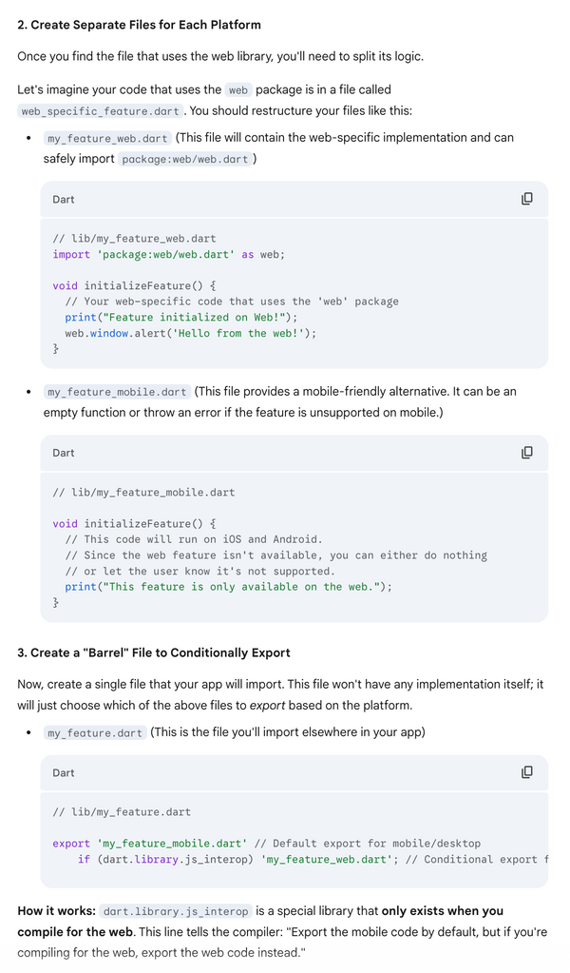
Task: Click the Dart label above the export code
Action: point(64,772)
